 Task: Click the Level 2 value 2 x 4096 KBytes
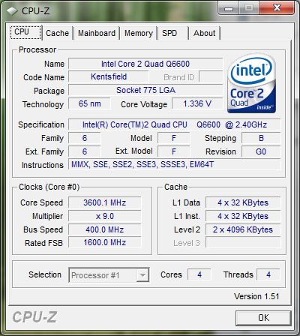pyautogui.click(x=243, y=229)
